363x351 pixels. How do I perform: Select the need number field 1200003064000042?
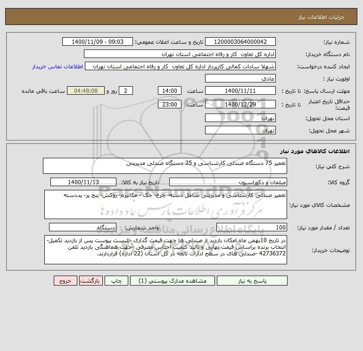click(240, 41)
